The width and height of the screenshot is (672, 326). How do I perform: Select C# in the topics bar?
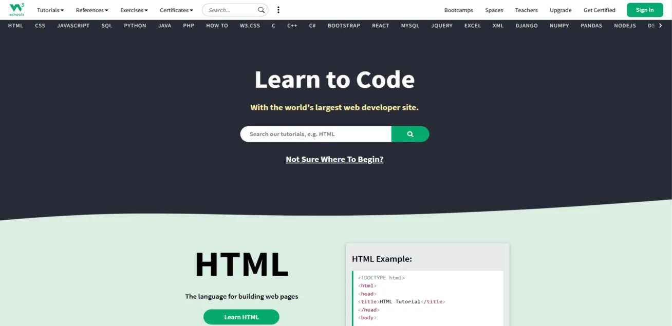click(x=312, y=26)
